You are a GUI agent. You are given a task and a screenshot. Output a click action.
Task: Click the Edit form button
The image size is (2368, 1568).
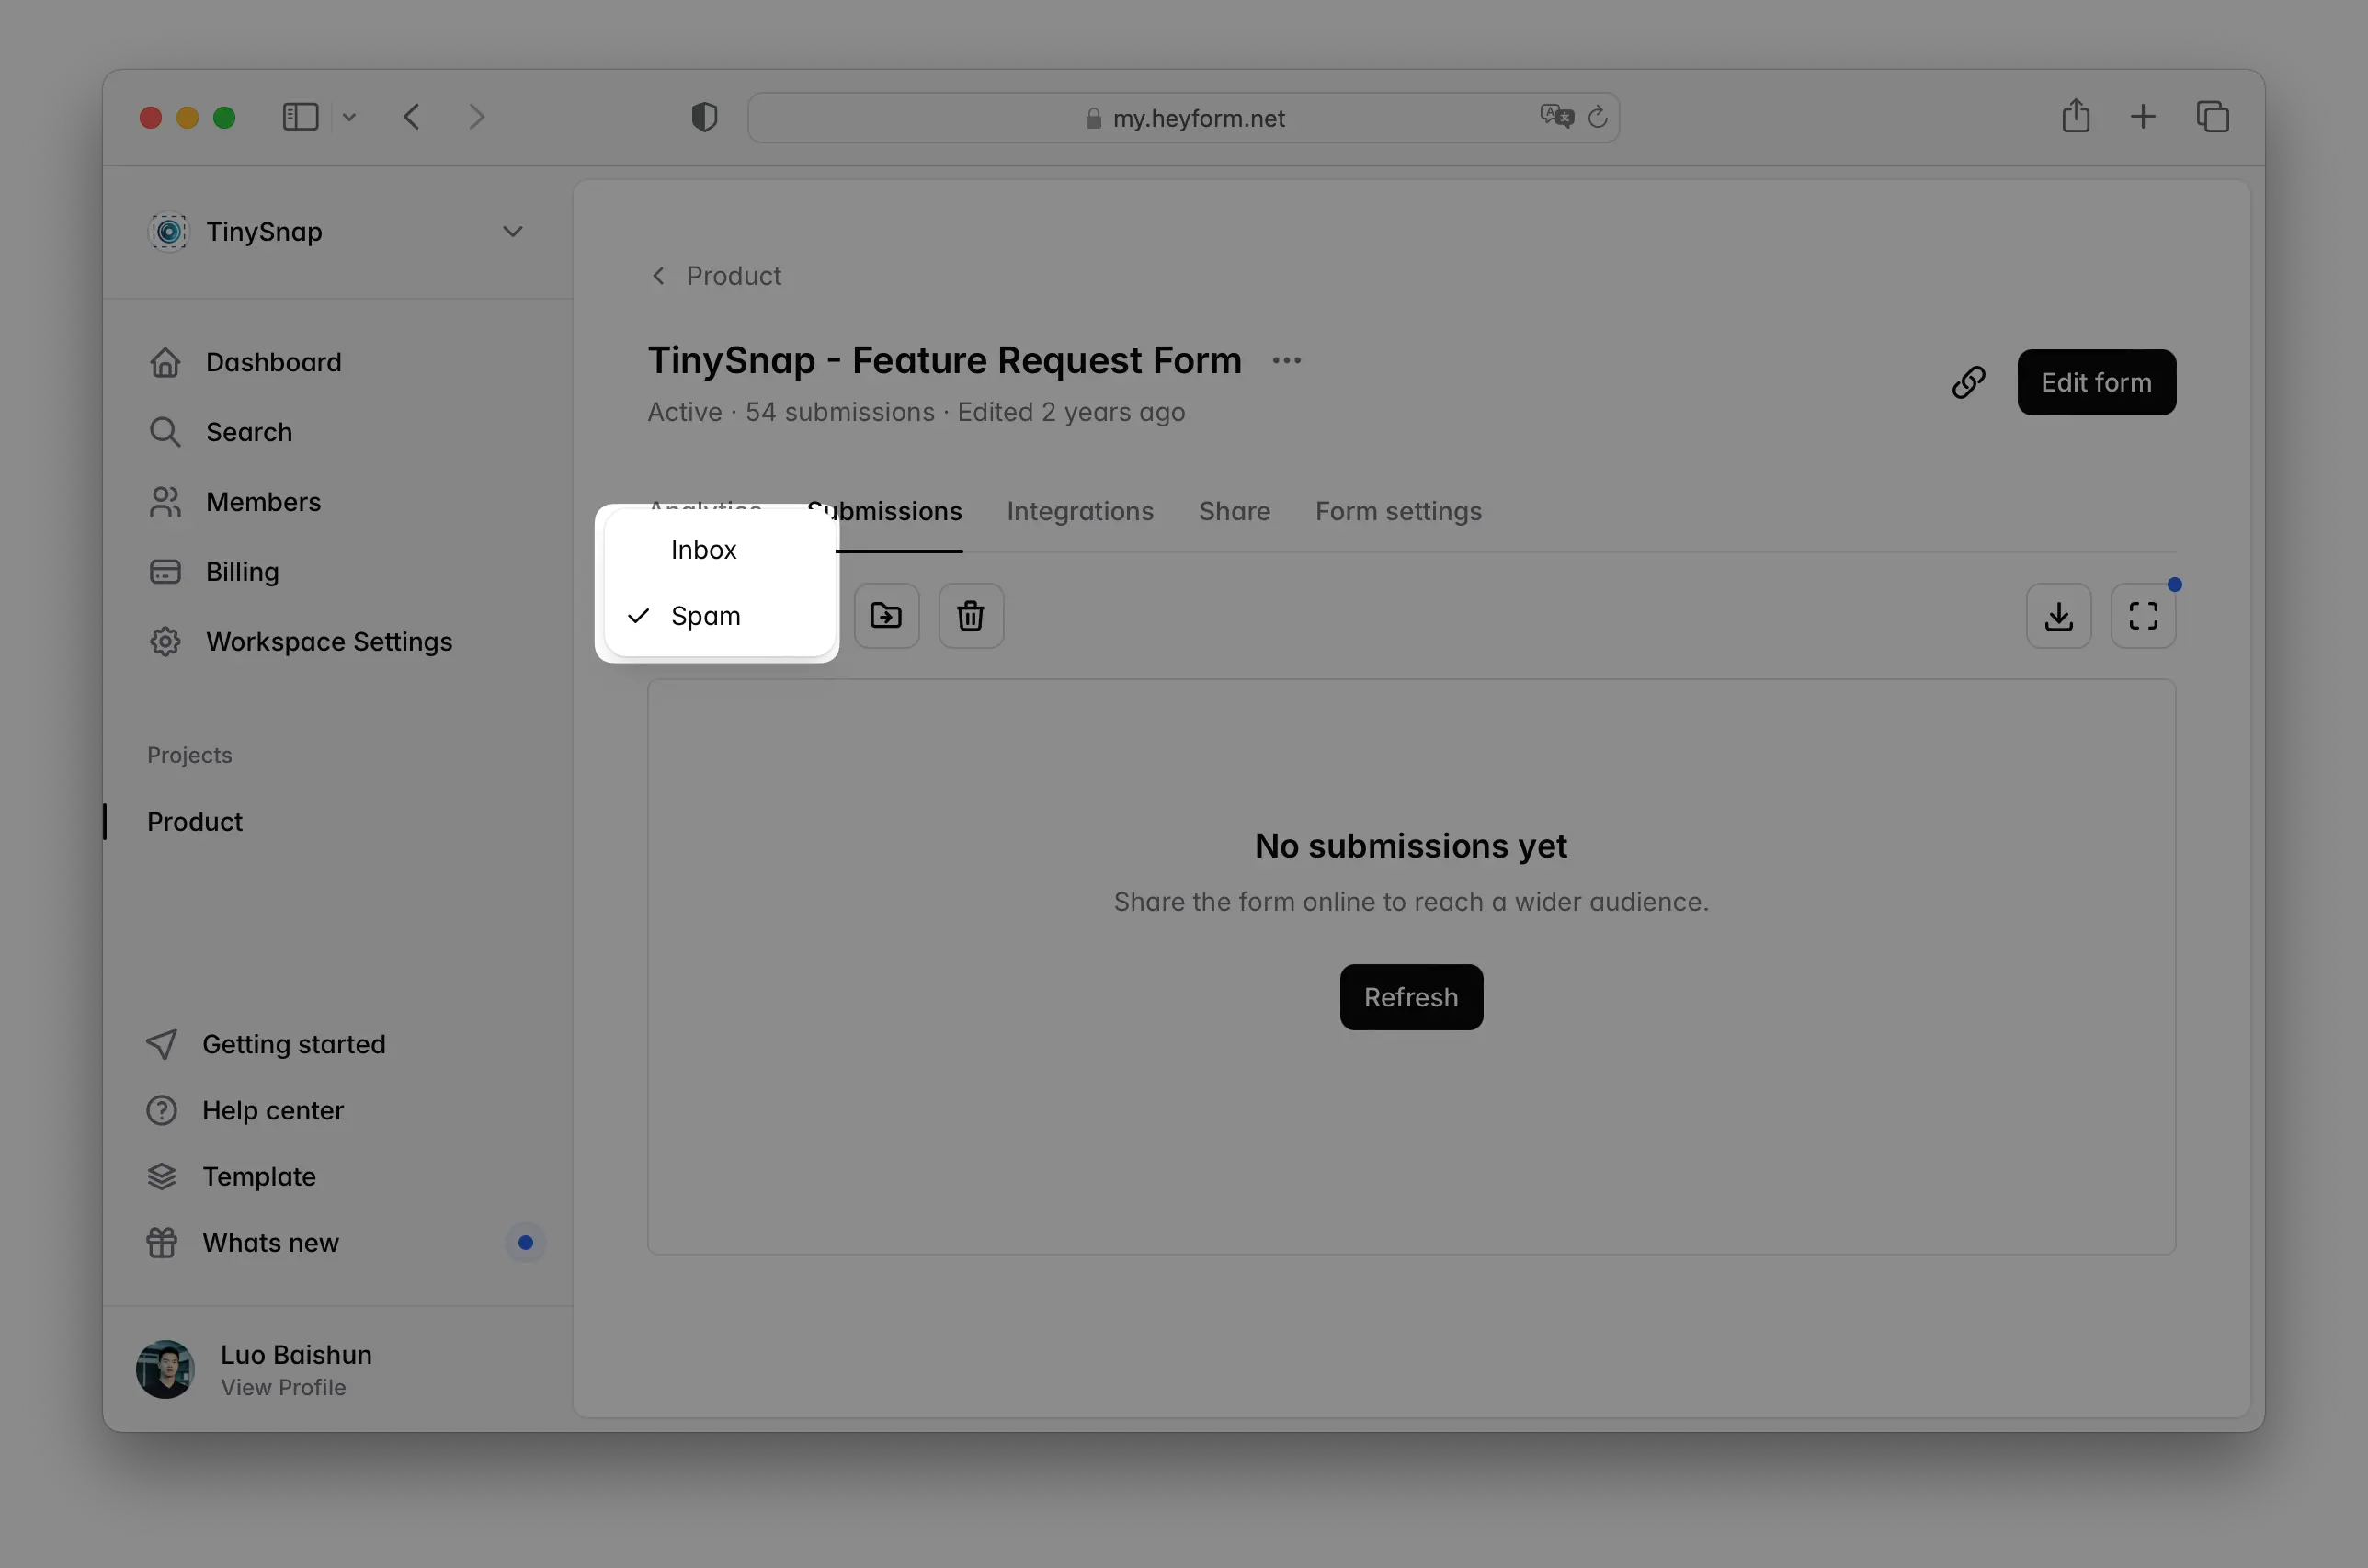click(2096, 382)
